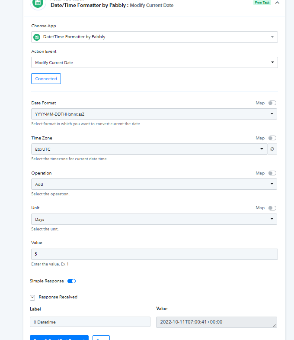Click the Response Received label
Image resolution: width=294 pixels, height=340 pixels.
coord(58,297)
